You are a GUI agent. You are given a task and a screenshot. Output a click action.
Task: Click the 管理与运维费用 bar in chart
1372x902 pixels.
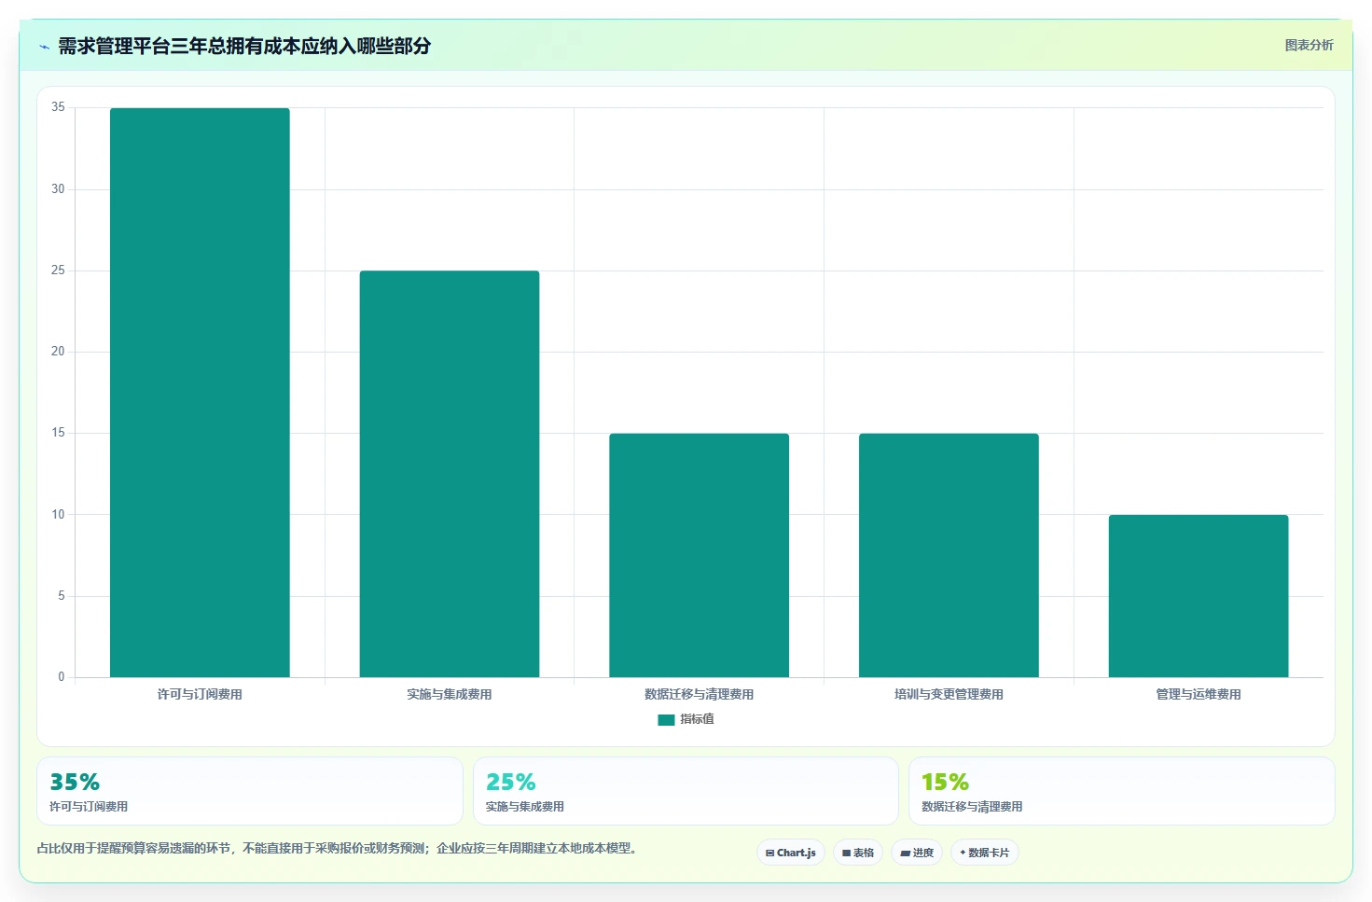coord(1199,596)
